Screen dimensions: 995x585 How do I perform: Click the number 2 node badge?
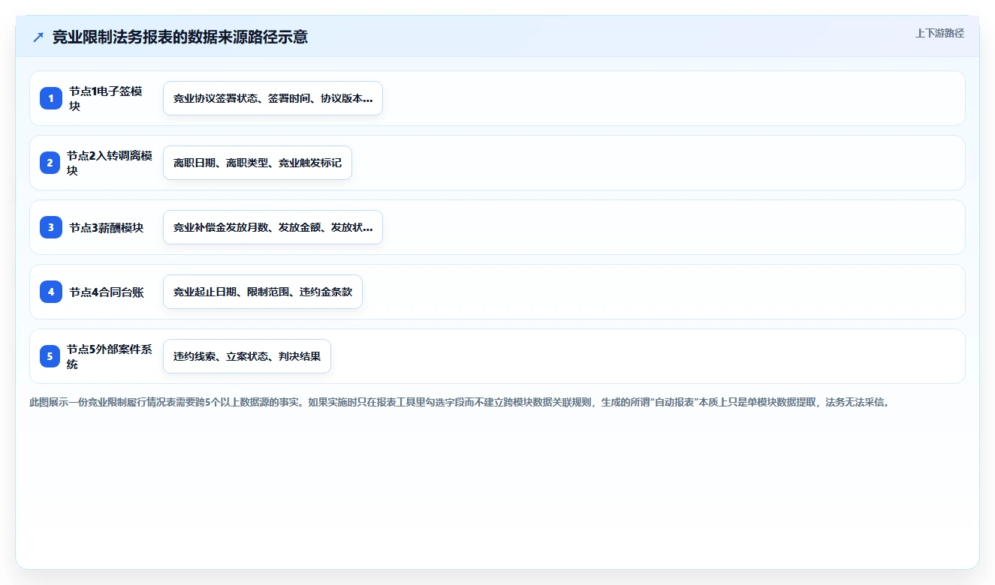pyautogui.click(x=50, y=163)
